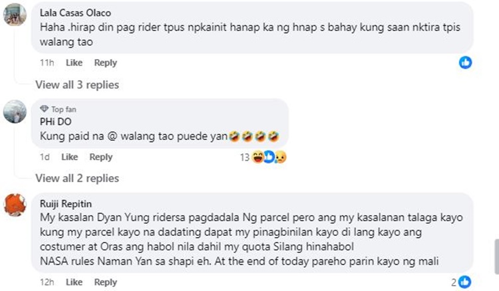The width and height of the screenshot is (499, 291).
Task: Click the laughing reaction emoji on PHi DO's comment
Action: (257, 157)
